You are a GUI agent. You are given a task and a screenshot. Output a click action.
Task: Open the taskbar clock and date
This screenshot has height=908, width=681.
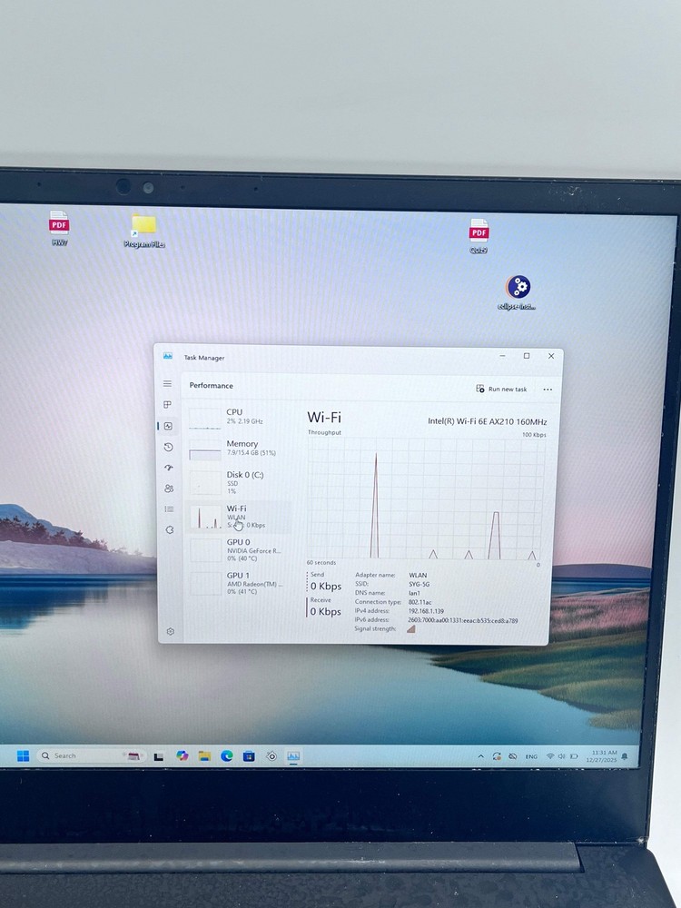coord(602,755)
